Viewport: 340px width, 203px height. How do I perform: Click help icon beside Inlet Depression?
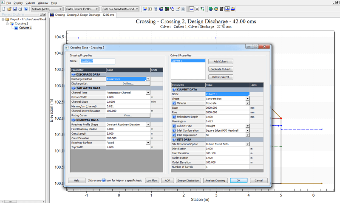tap(174, 135)
